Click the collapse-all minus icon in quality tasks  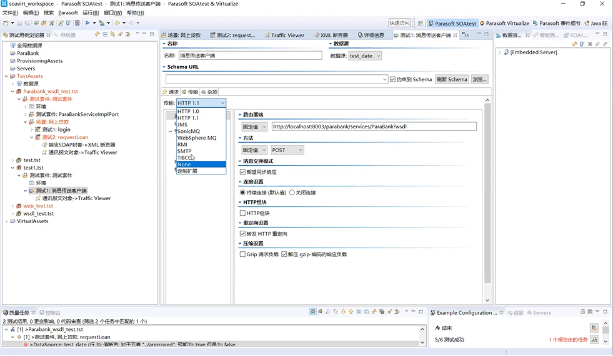366,312
